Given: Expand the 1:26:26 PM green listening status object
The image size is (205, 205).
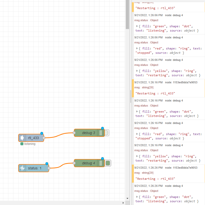Looking at the screenshot, I should click(x=137, y=197).
